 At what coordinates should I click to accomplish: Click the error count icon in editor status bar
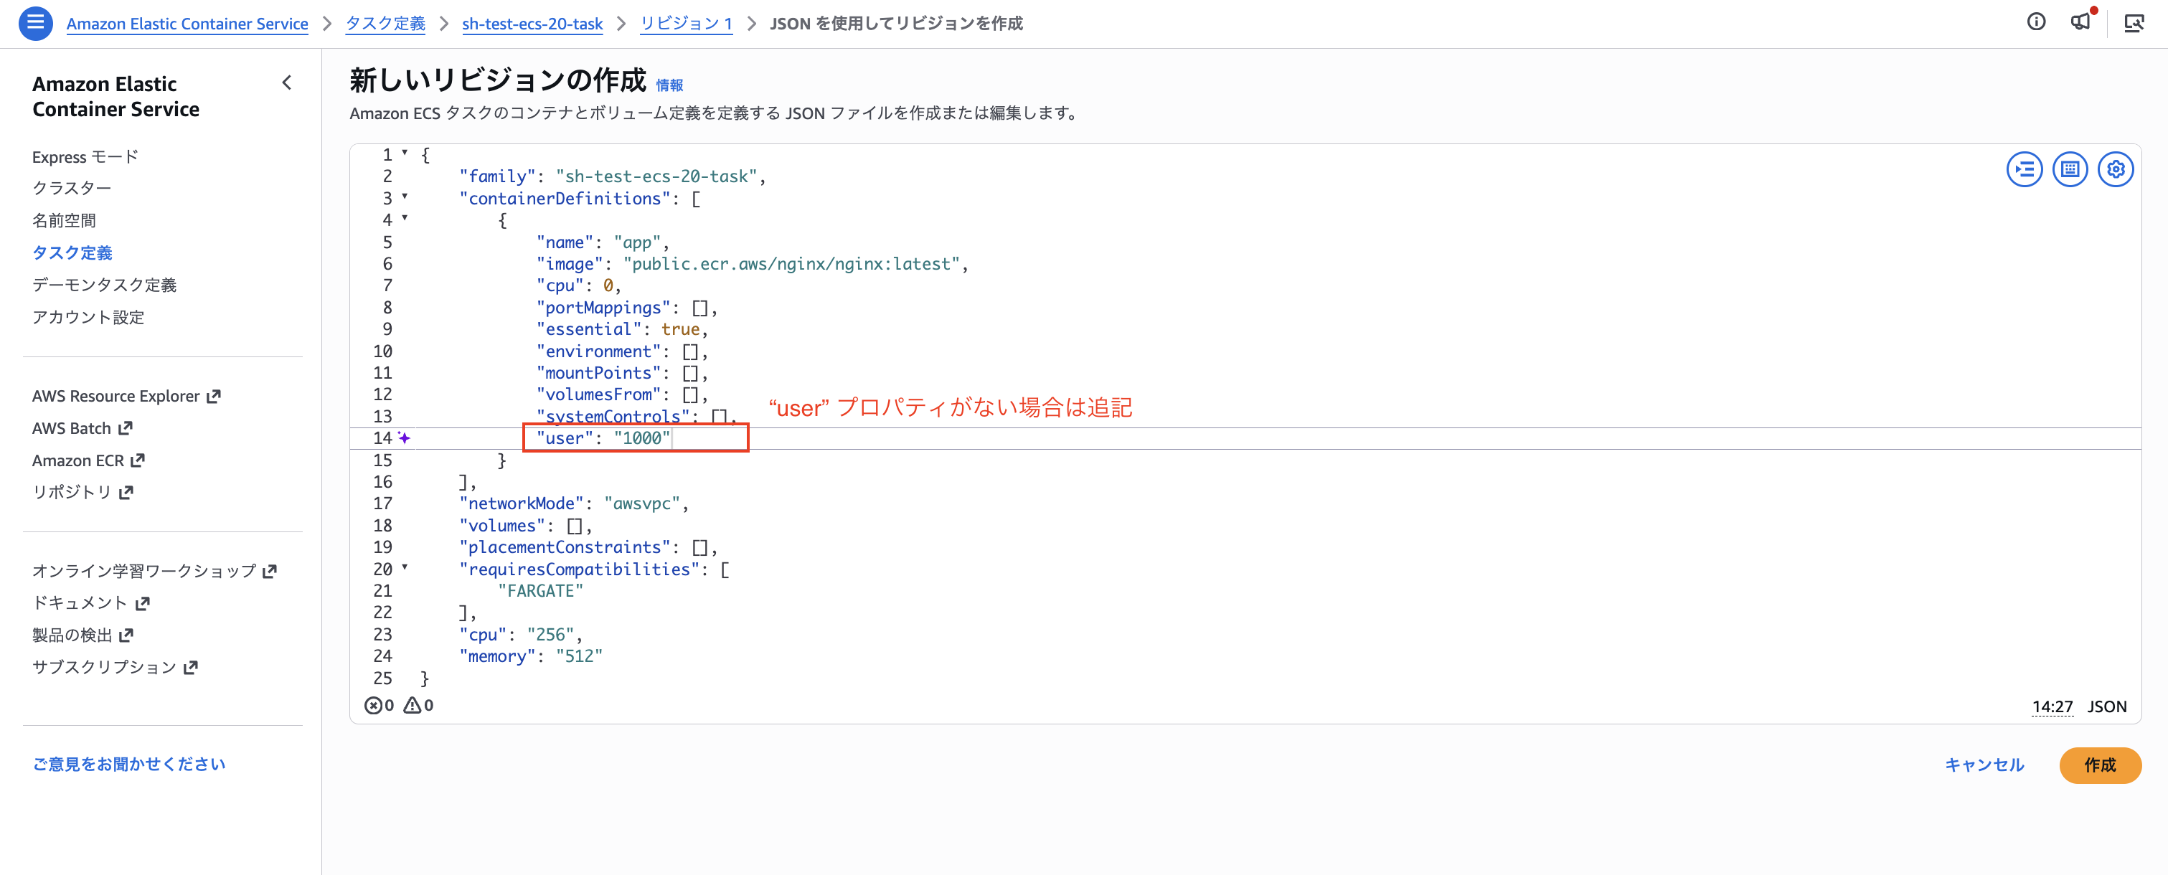pyautogui.click(x=373, y=705)
